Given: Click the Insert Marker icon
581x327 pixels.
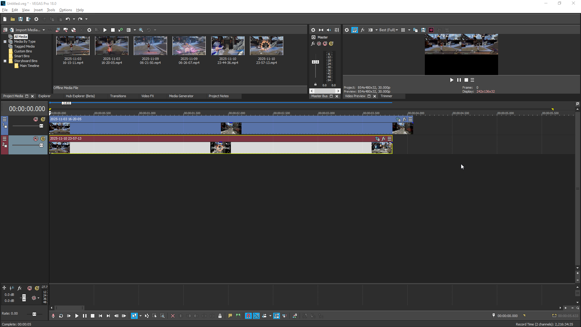Looking at the screenshot, I should click(x=230, y=316).
